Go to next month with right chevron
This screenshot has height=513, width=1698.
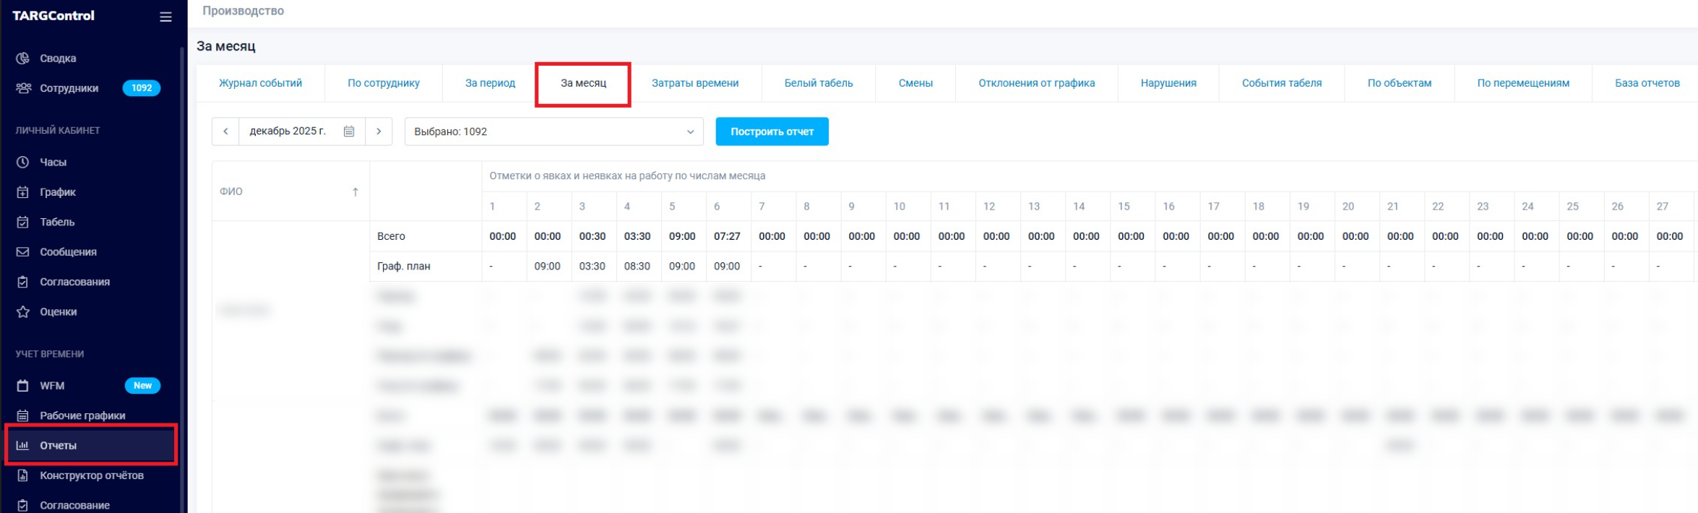point(379,132)
